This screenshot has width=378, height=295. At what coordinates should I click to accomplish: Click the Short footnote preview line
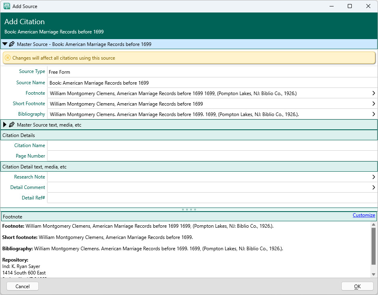pyautogui.click(x=98, y=237)
